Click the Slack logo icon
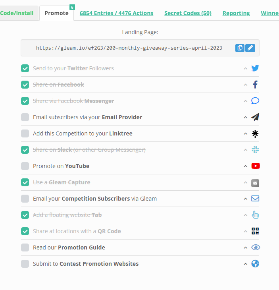This screenshot has width=279, height=290. [255, 150]
